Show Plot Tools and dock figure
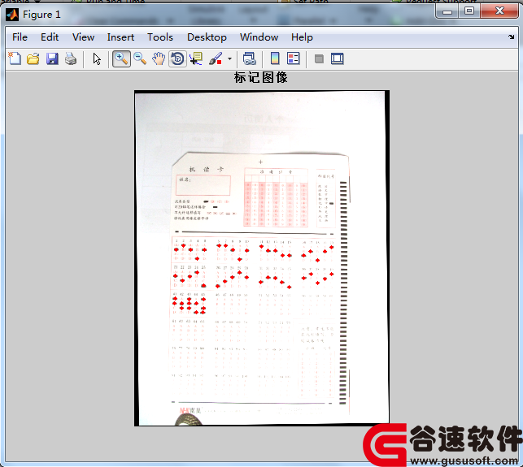Image resolution: width=523 pixels, height=467 pixels. (338, 59)
